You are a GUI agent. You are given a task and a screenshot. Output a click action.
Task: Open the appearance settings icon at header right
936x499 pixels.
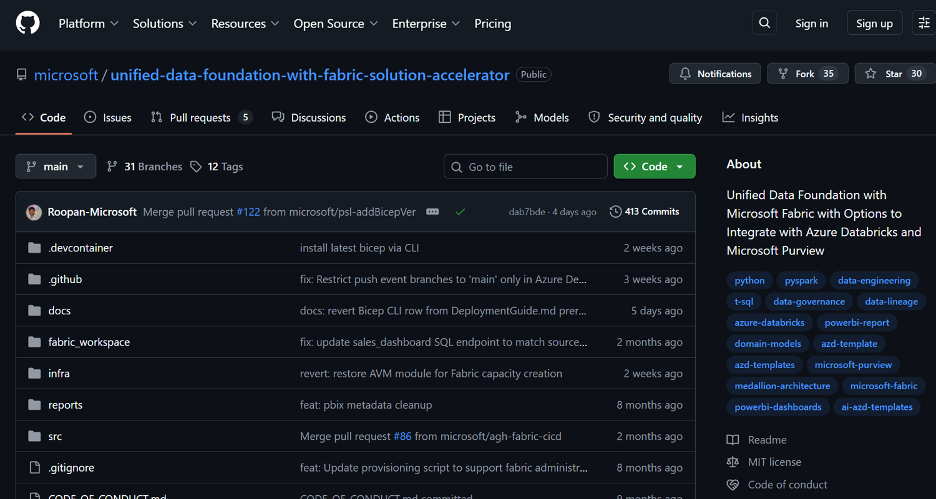pos(924,23)
